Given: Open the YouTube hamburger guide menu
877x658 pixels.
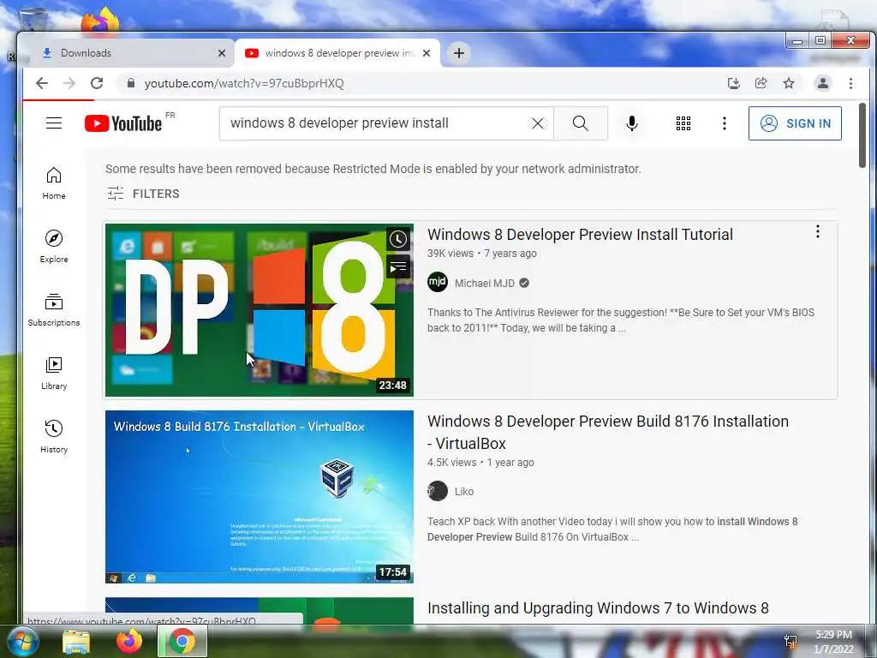Looking at the screenshot, I should tap(54, 123).
